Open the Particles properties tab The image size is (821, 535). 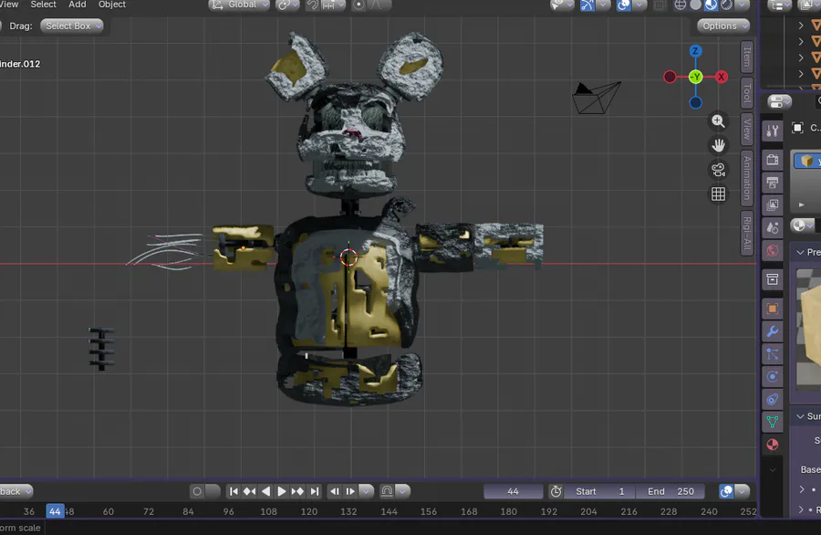773,354
